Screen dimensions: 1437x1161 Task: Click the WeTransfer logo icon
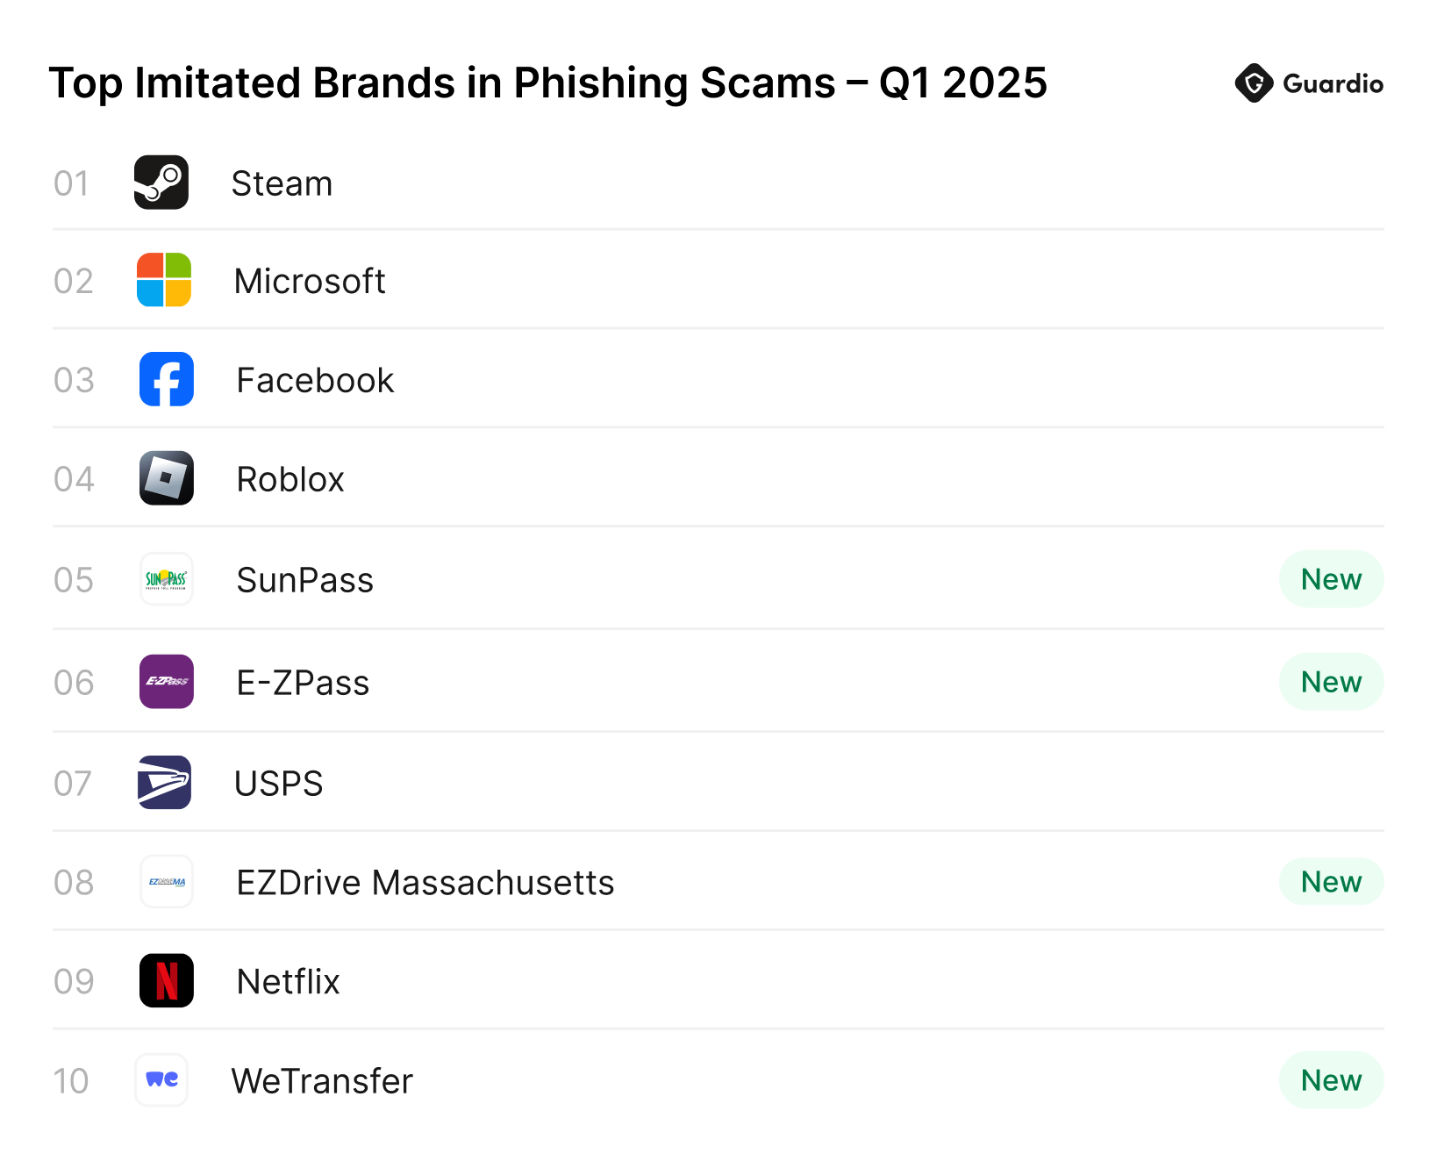click(161, 1080)
